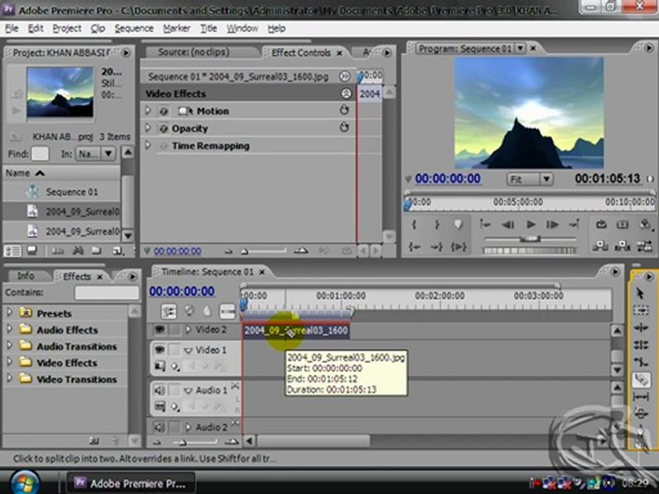The image size is (659, 494).
Task: Open the Windows Start menu
Action: 25,482
